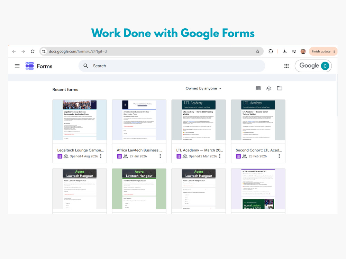Open the Accra Lawtech Hangout 2024 thumbnail
The width and height of the screenshot is (346, 259).
click(199, 189)
